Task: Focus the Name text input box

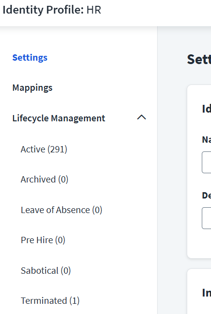Action: point(207,163)
